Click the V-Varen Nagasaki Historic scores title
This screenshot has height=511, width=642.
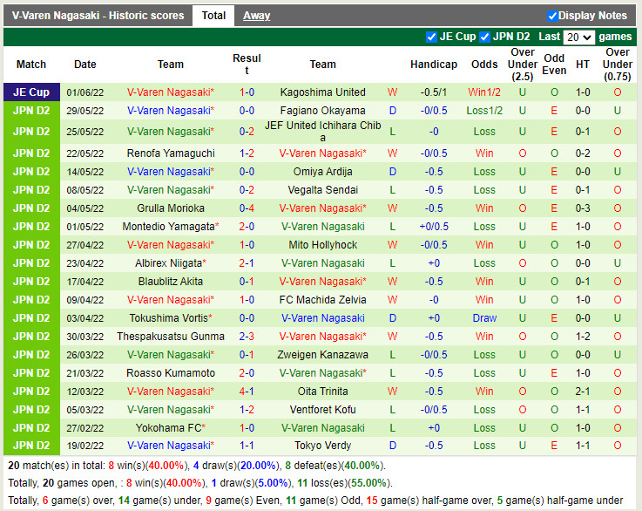pyautogui.click(x=98, y=16)
